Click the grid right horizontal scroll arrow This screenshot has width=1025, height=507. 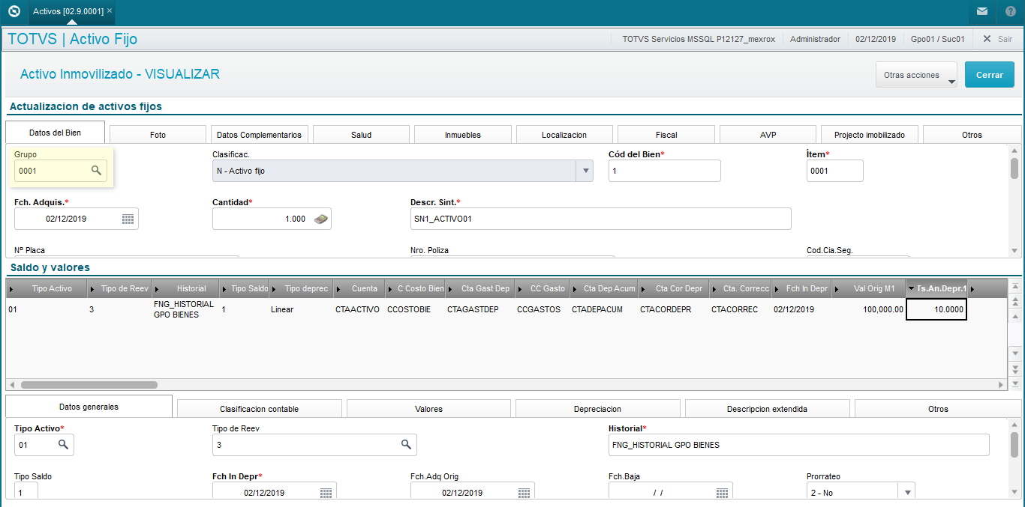point(1001,384)
